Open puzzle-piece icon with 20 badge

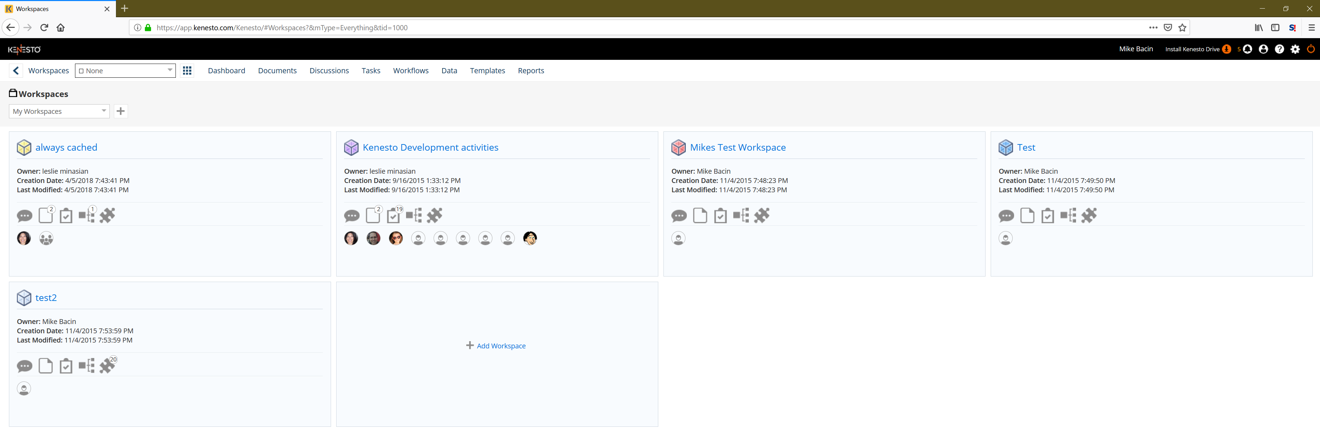click(108, 366)
